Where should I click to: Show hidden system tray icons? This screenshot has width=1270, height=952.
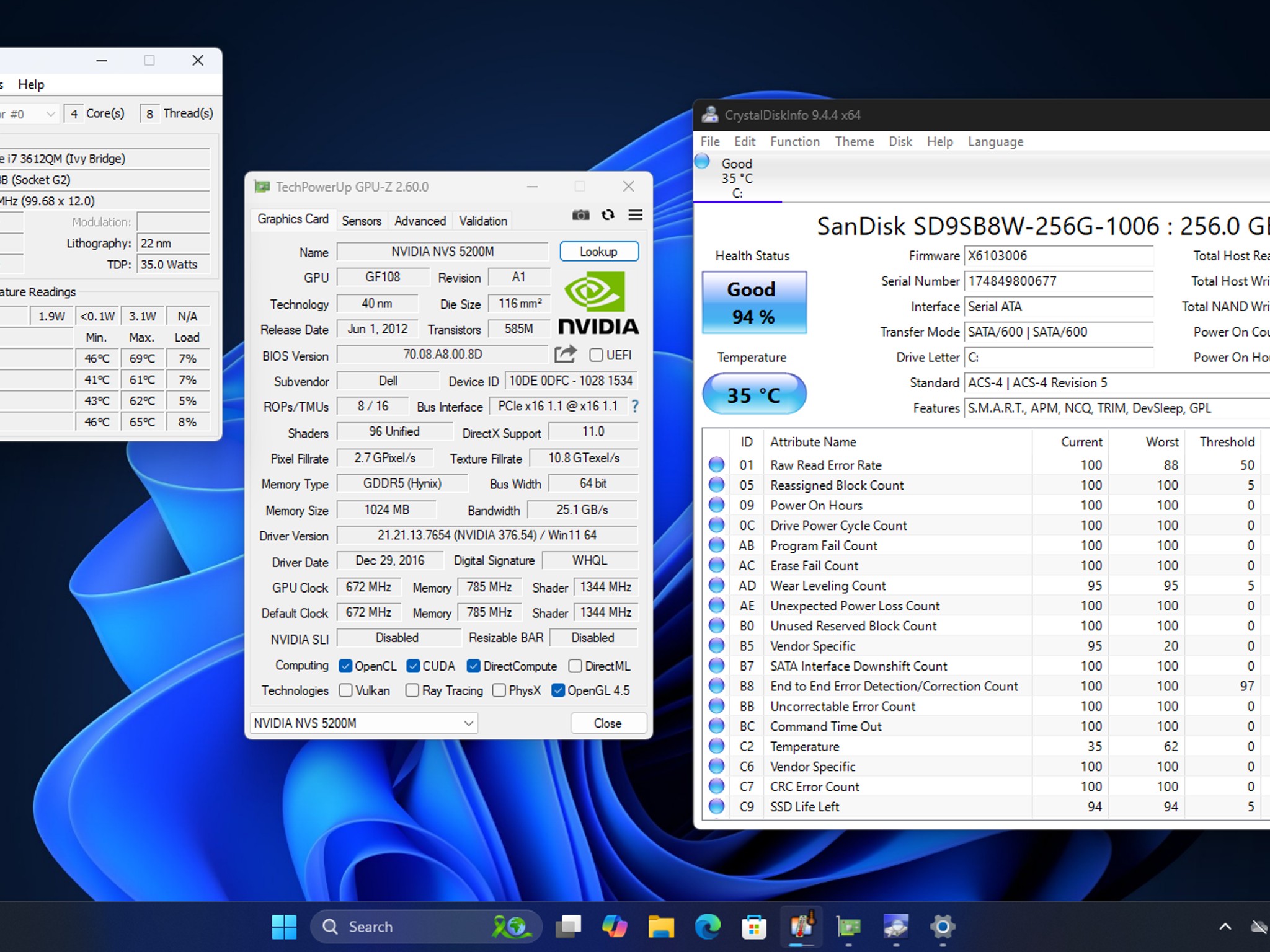click(1225, 927)
